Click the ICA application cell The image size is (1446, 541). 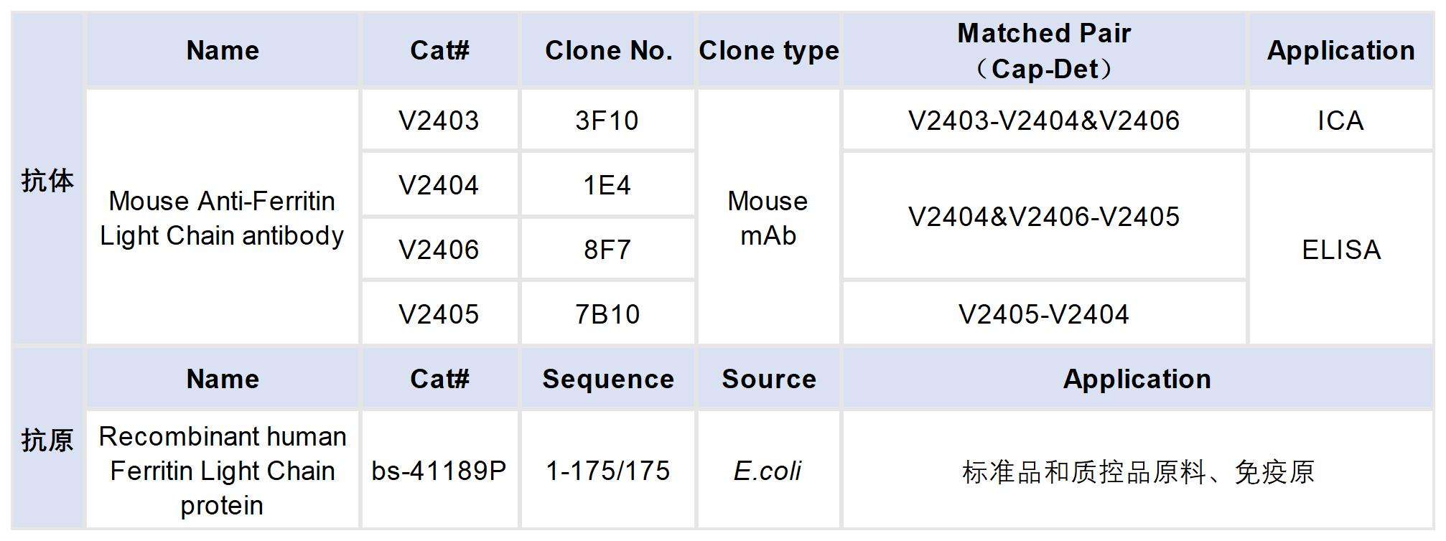click(x=1340, y=121)
